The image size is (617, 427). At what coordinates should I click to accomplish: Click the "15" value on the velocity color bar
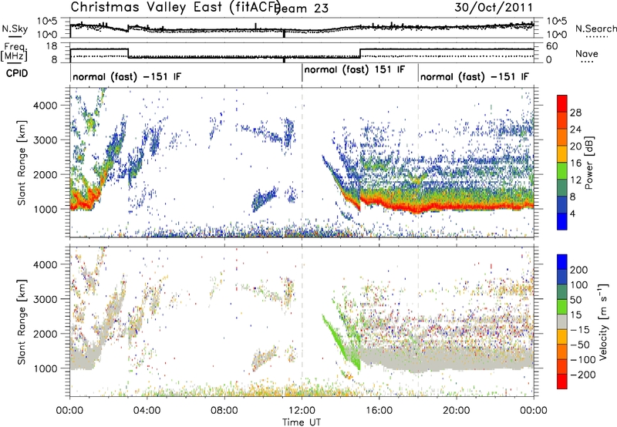(575, 315)
